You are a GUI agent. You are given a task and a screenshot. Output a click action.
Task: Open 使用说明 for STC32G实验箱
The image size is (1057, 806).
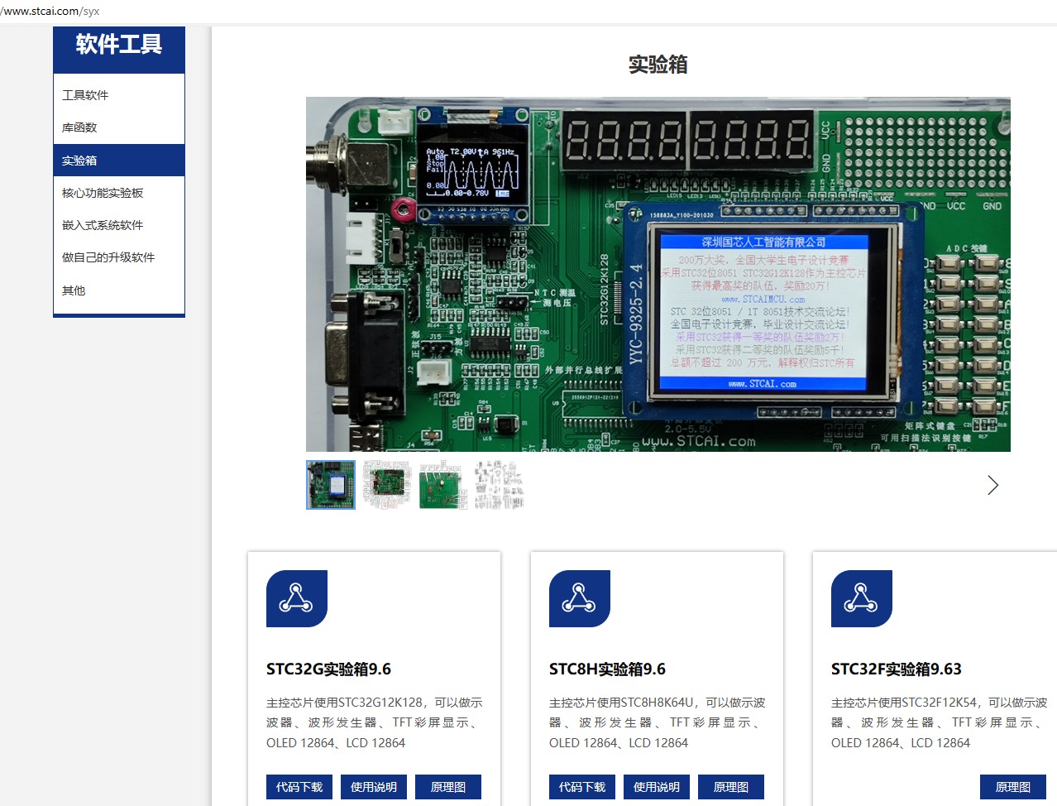point(374,787)
